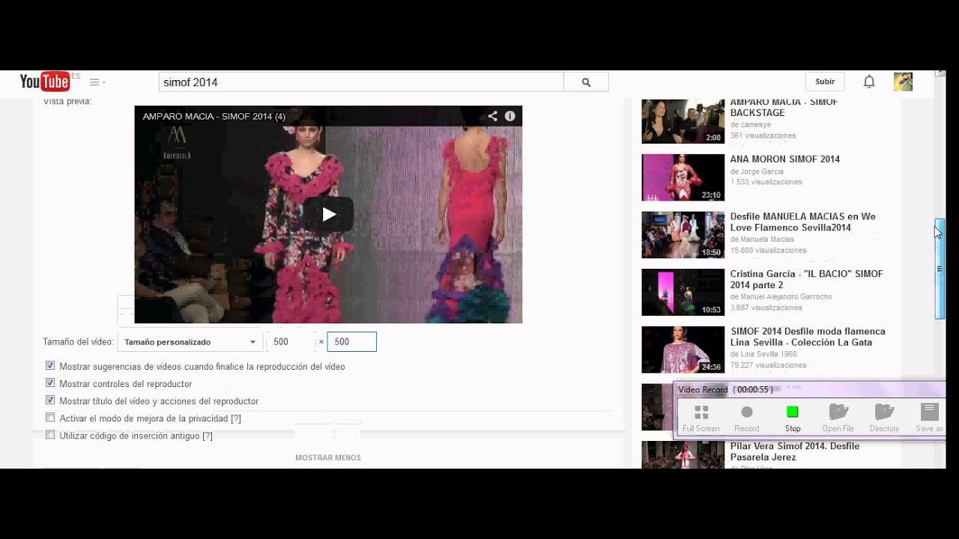Open Tamaño personalizado size dropdown
959x539 pixels.
(x=189, y=342)
